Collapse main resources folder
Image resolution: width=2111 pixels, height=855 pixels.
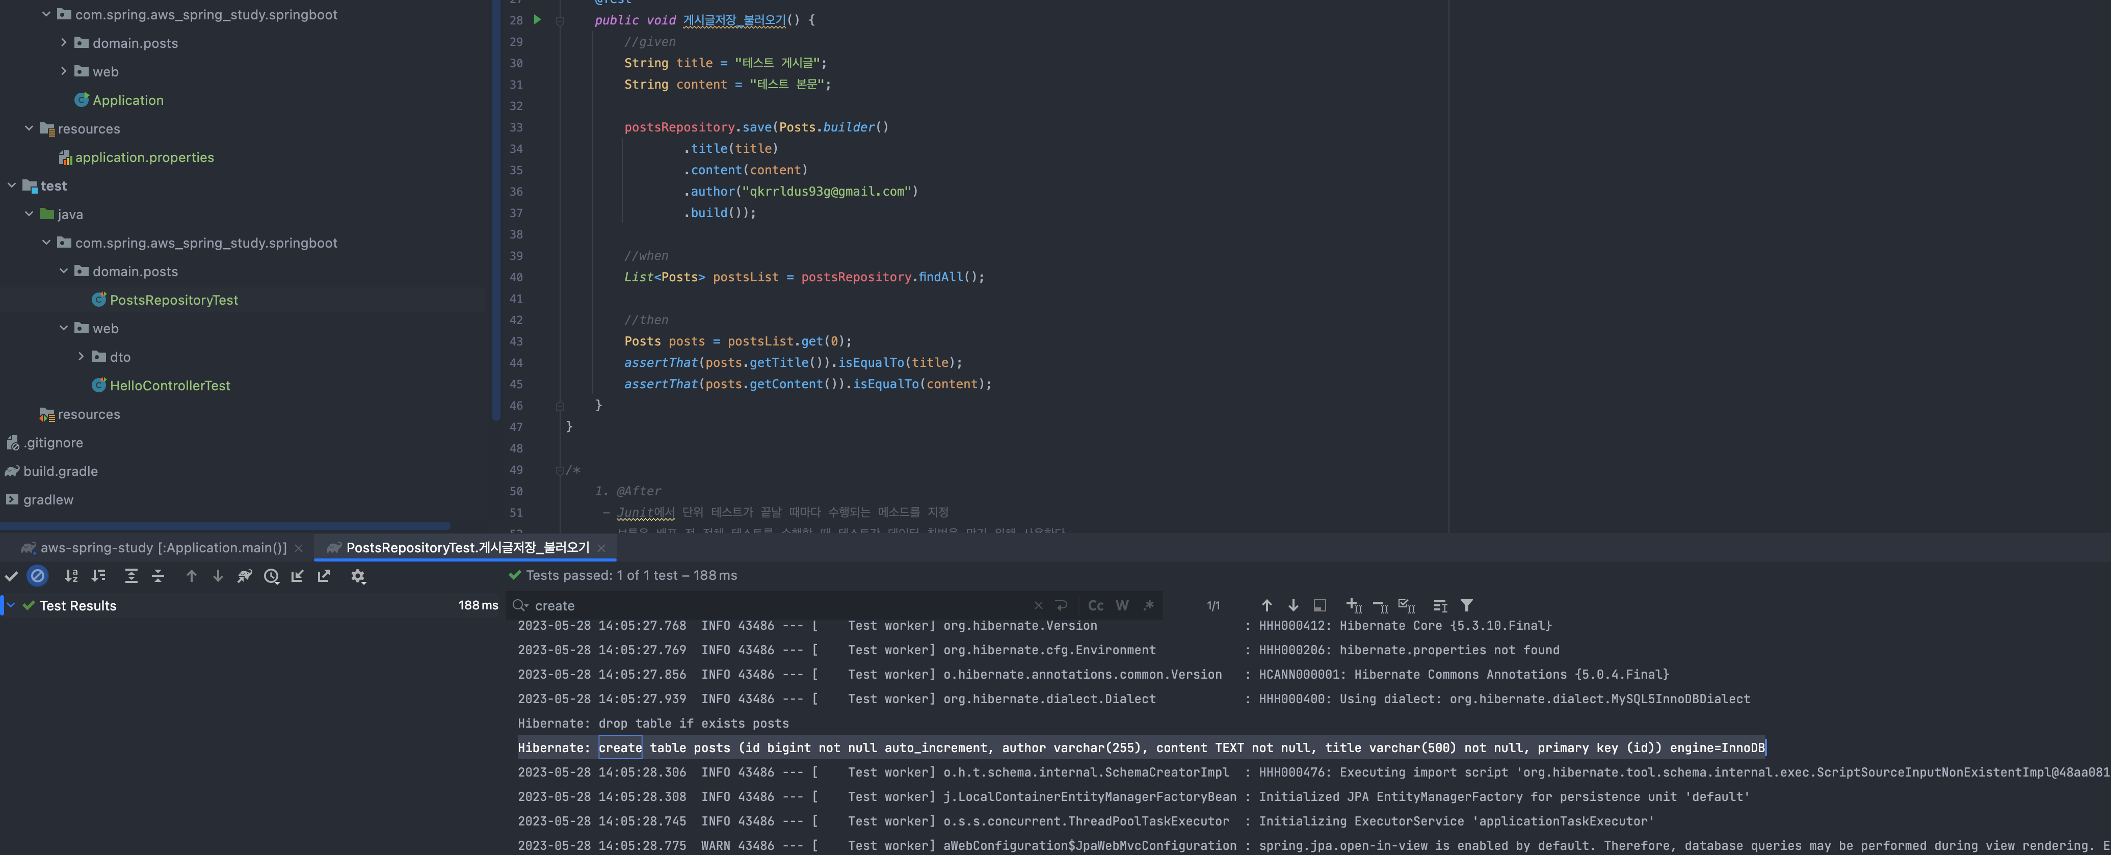29,128
